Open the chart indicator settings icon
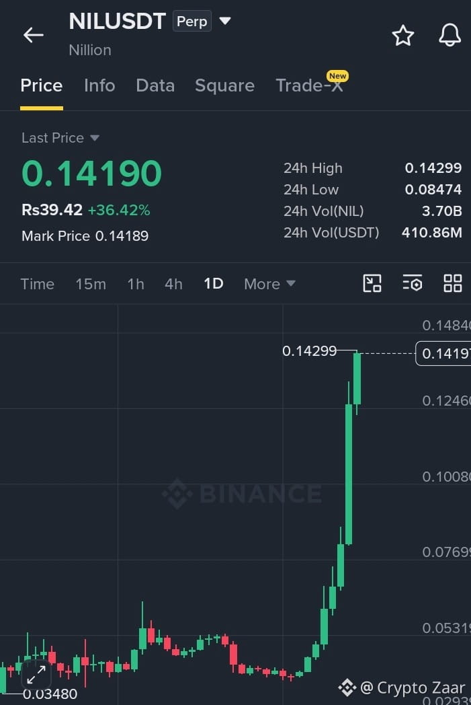The image size is (471, 705). (412, 284)
